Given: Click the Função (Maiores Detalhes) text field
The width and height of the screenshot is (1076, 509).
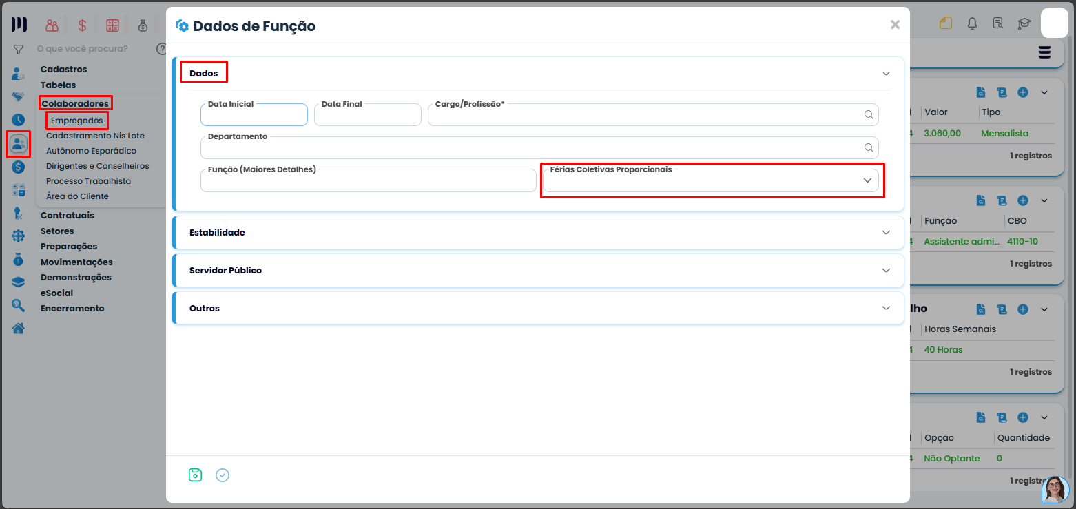Looking at the screenshot, I should click(369, 180).
